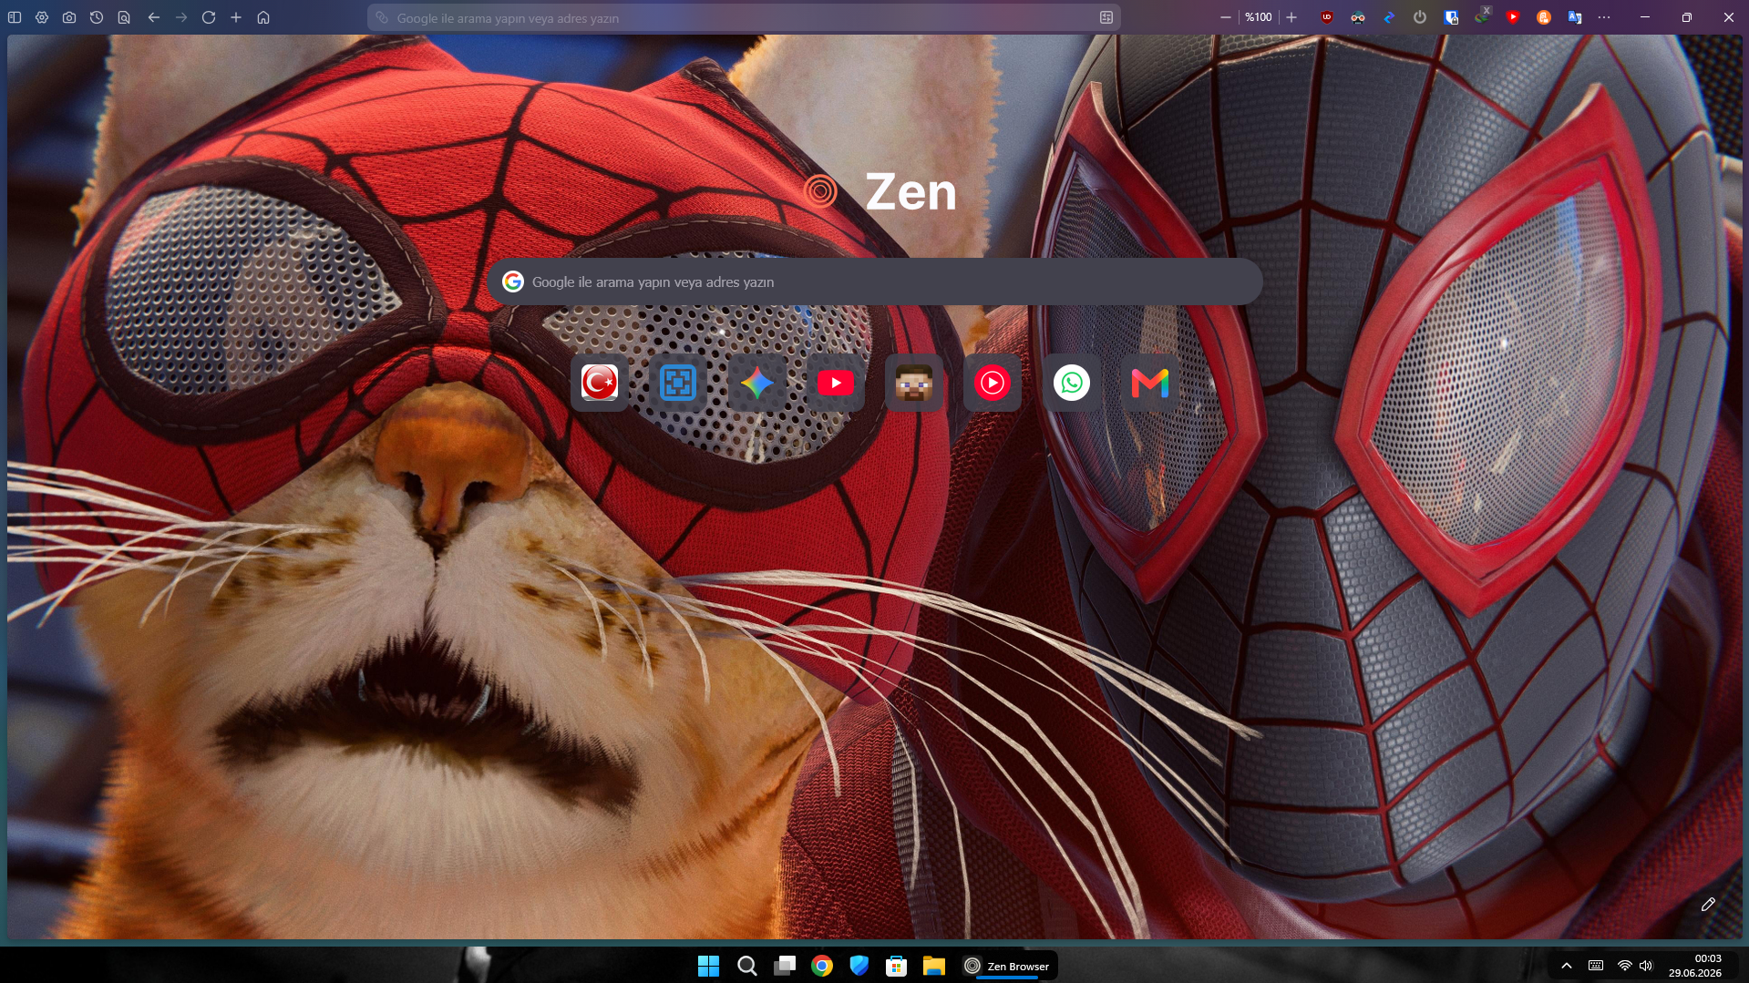Image resolution: width=1749 pixels, height=983 pixels.
Task: Customize new tab with the pencil icon
Action: click(1709, 905)
